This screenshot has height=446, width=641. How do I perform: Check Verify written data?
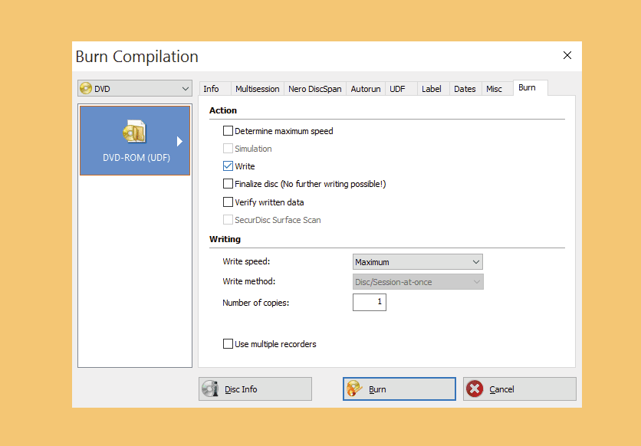(x=228, y=202)
